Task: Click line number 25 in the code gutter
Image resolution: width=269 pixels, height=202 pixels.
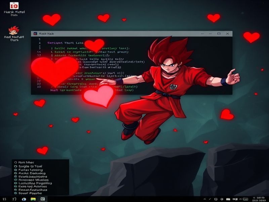Action: coord(39,87)
